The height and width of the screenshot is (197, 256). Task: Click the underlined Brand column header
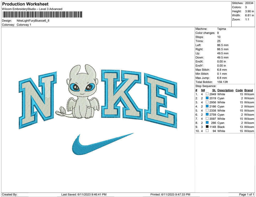click(x=249, y=90)
